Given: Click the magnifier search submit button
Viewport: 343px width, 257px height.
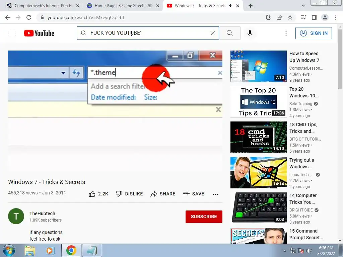Looking at the screenshot, I should tap(230, 33).
